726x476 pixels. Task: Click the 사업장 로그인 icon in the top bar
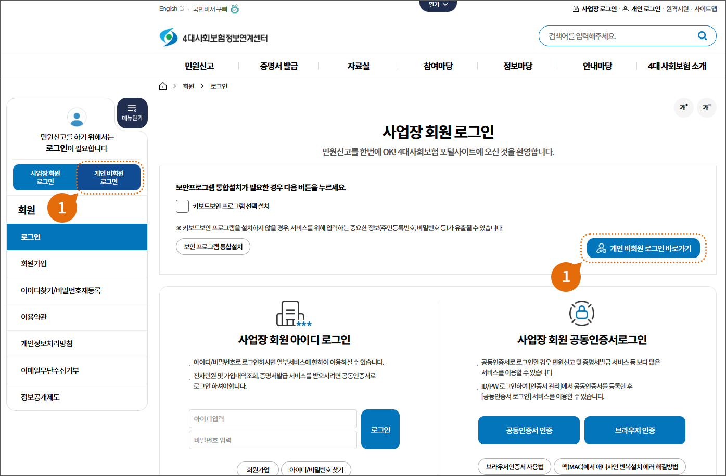[x=576, y=9]
